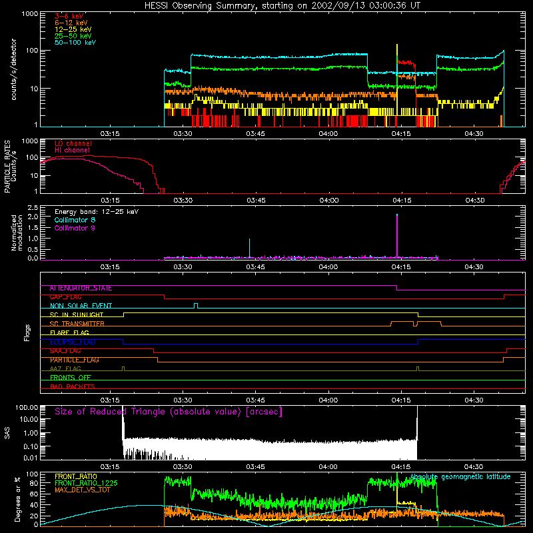Select the red 3-6 keV legend label

(x=69, y=16)
